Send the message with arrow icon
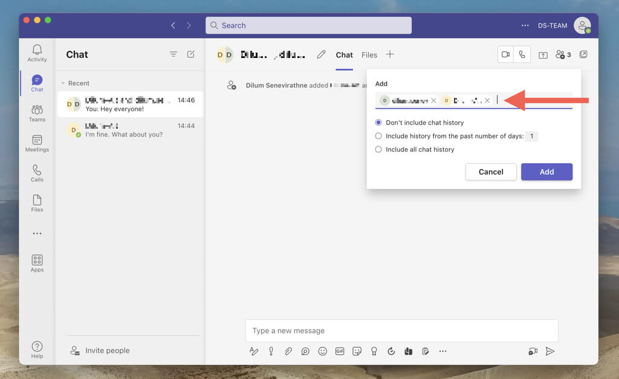 (x=550, y=351)
